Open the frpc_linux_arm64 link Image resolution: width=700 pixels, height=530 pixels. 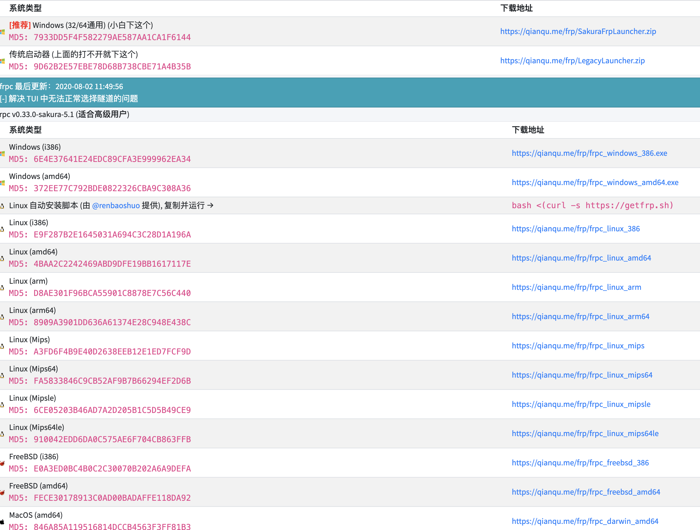point(580,316)
